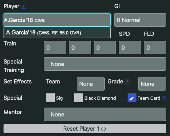Select A.Garcia'18 (CWS, RF, 65.0 OVR) suggestion
The image size is (170, 136).
click(57, 32)
